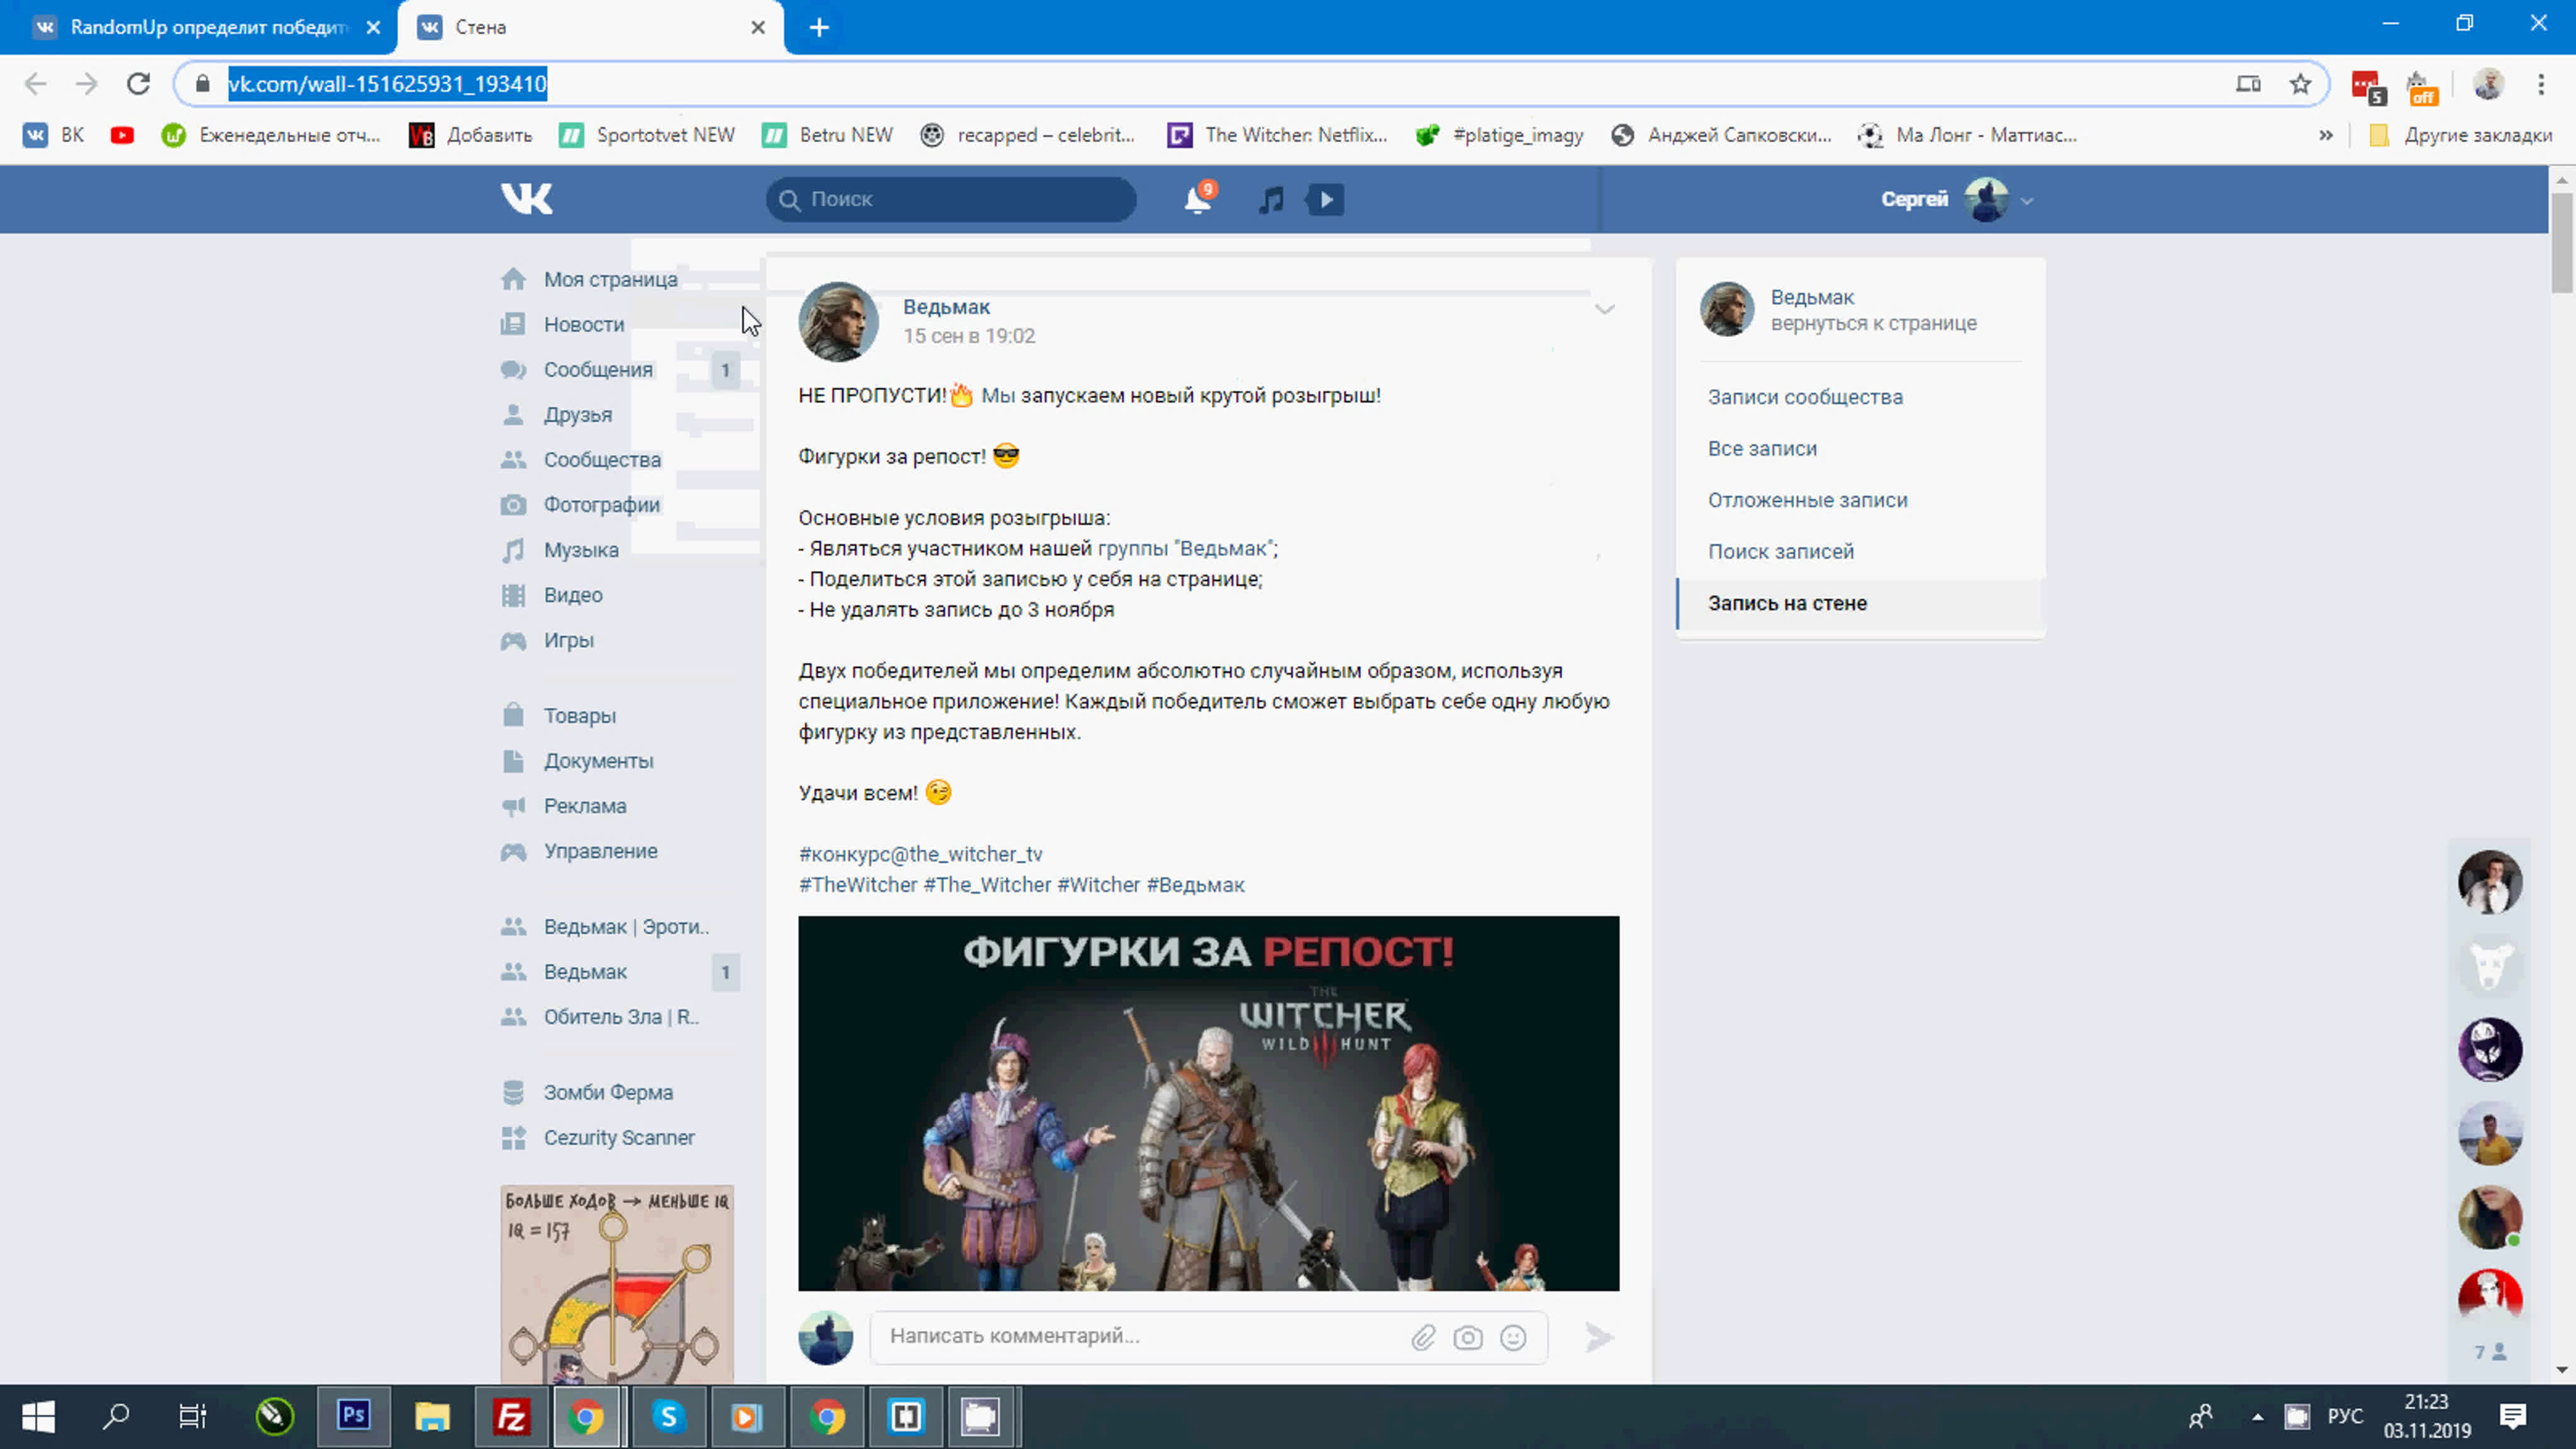The width and height of the screenshot is (2576, 1449).
Task: Open the VK logo home link
Action: pyautogui.click(x=526, y=199)
